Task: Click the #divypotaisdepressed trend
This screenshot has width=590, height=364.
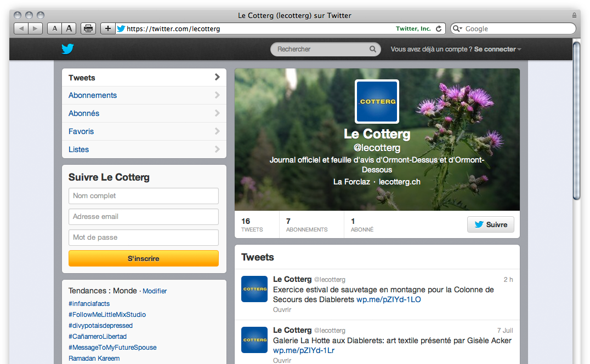Action: [100, 325]
